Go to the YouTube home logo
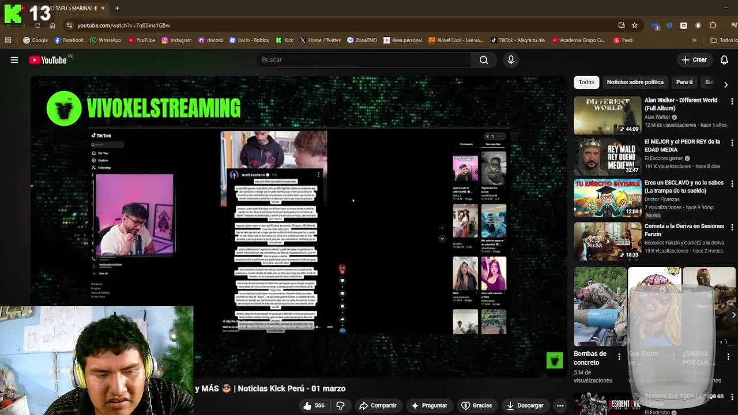Viewport: 738px width, 415px height. click(x=48, y=60)
